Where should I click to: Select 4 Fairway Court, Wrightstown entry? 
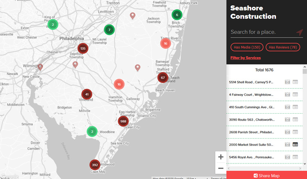point(264,94)
